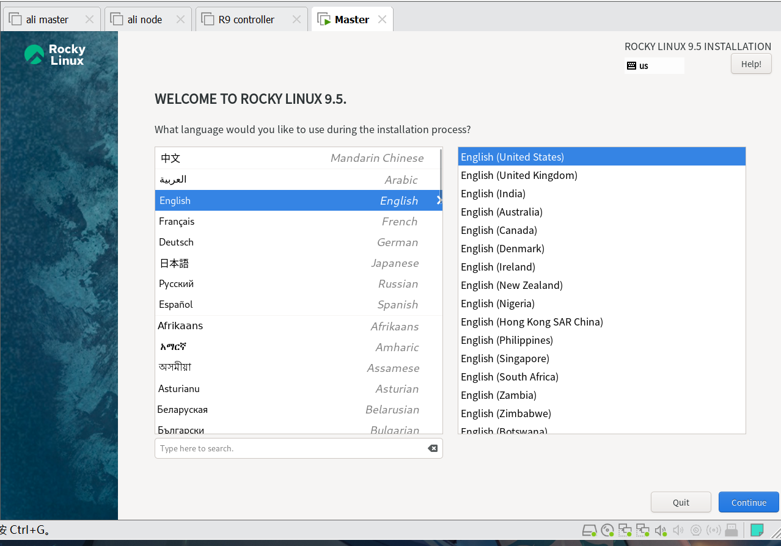Click the 'us' keyboard layout indicator
This screenshot has height=546, width=781.
654,65
